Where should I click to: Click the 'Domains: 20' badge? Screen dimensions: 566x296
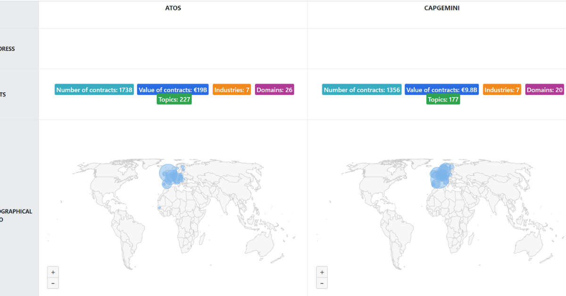point(545,90)
